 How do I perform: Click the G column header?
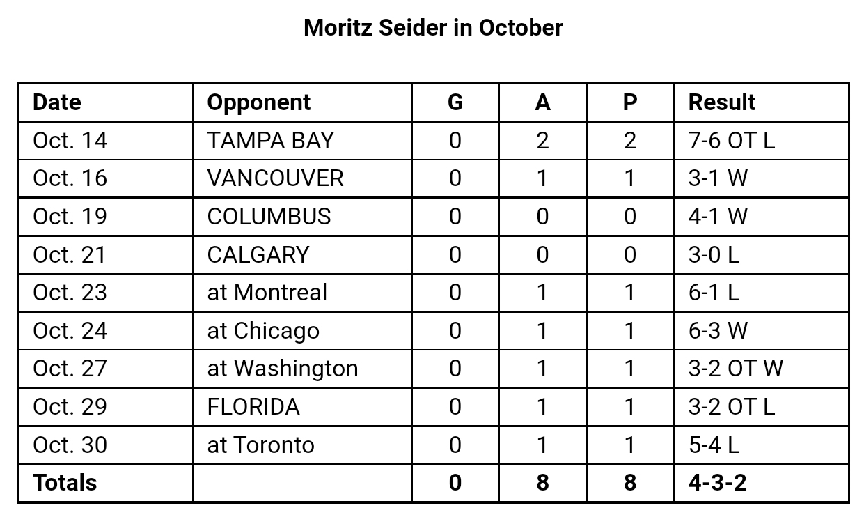click(x=455, y=102)
